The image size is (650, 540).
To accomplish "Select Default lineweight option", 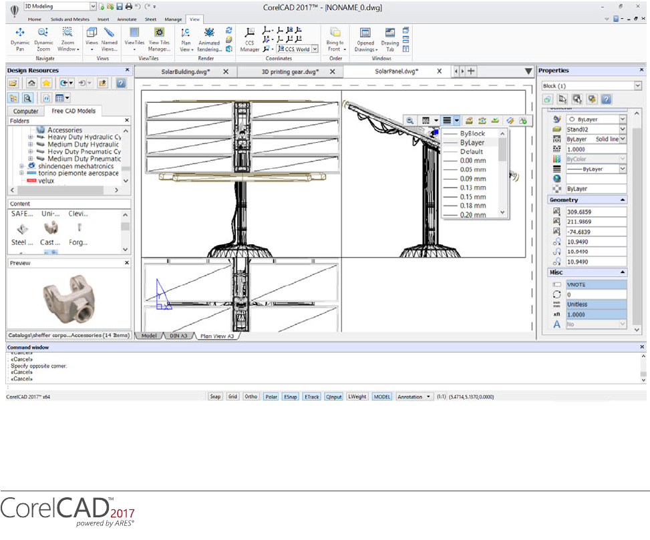I will pos(470,152).
